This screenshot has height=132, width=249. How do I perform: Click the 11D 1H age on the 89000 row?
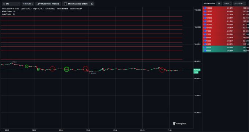(246, 44)
